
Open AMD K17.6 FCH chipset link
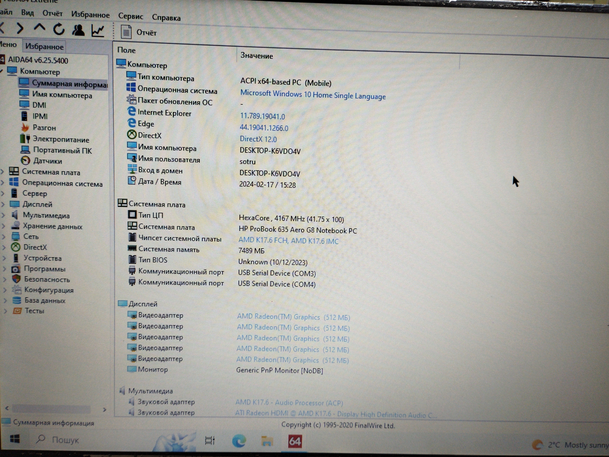click(x=288, y=241)
